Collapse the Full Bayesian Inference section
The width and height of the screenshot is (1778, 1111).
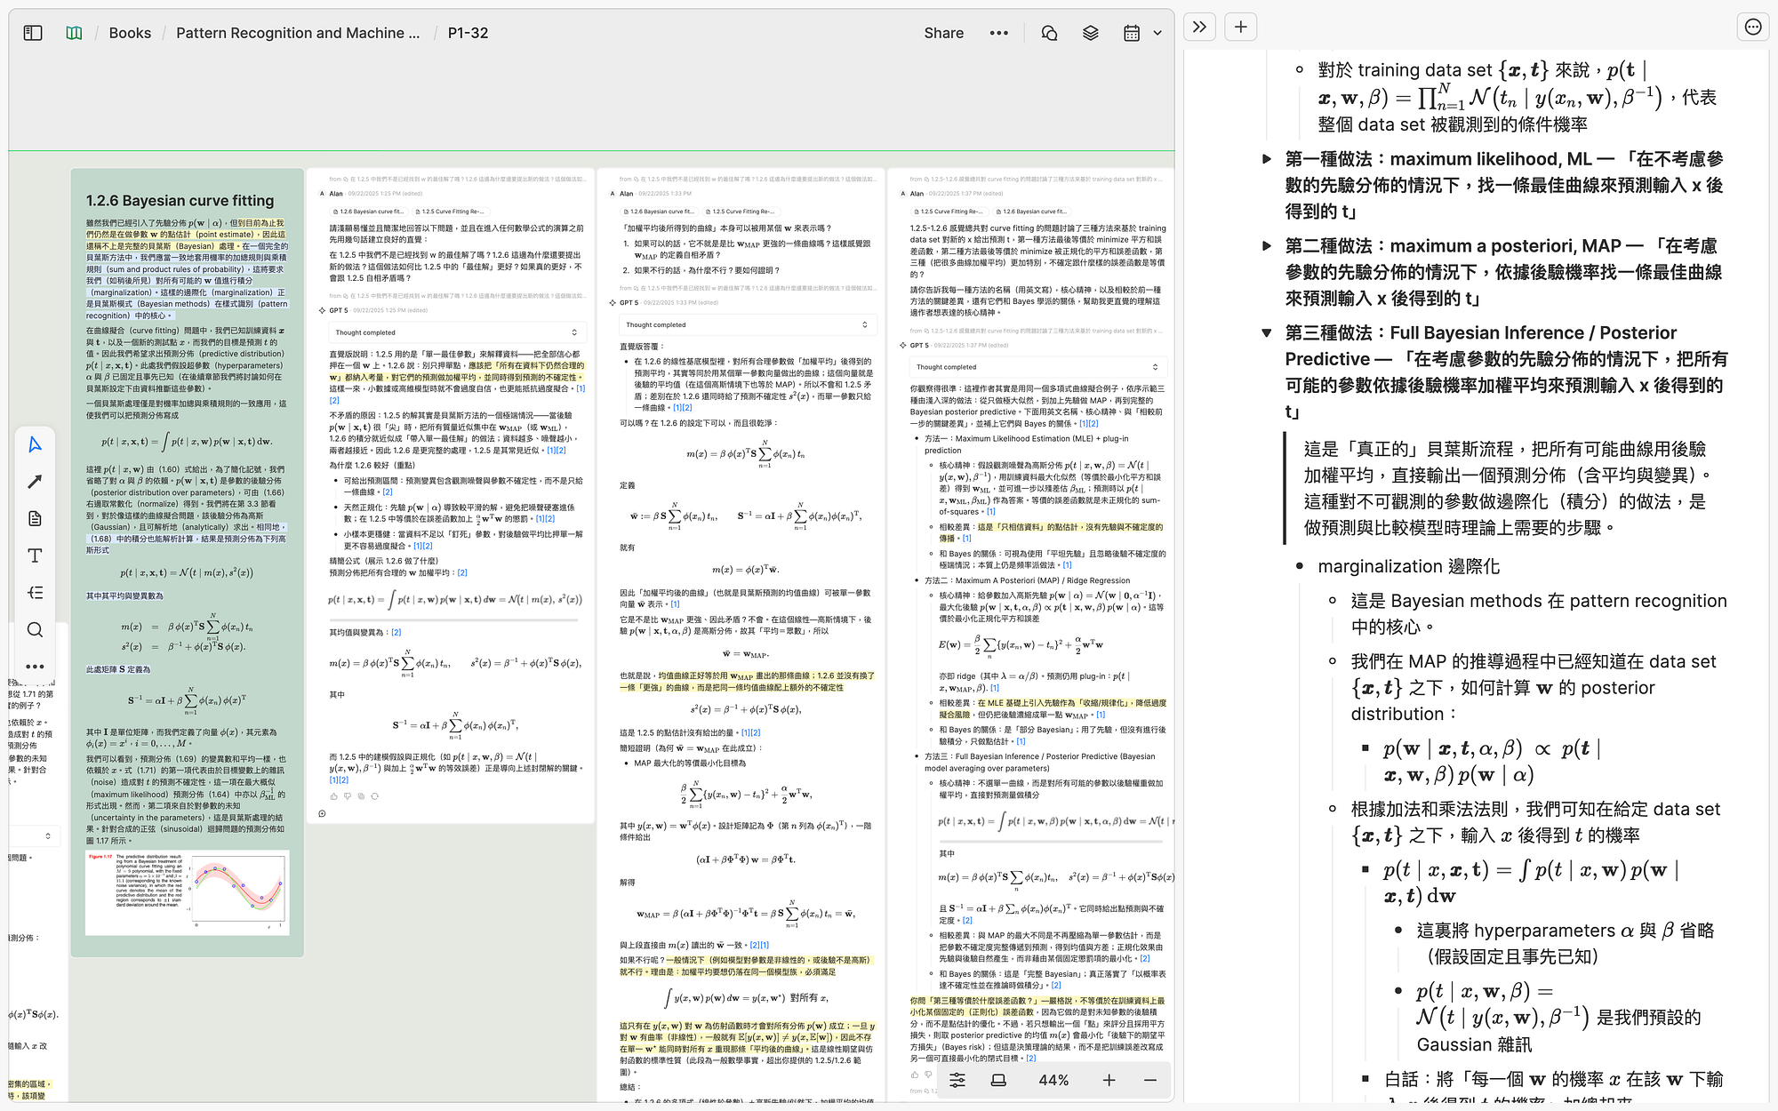tap(1267, 333)
